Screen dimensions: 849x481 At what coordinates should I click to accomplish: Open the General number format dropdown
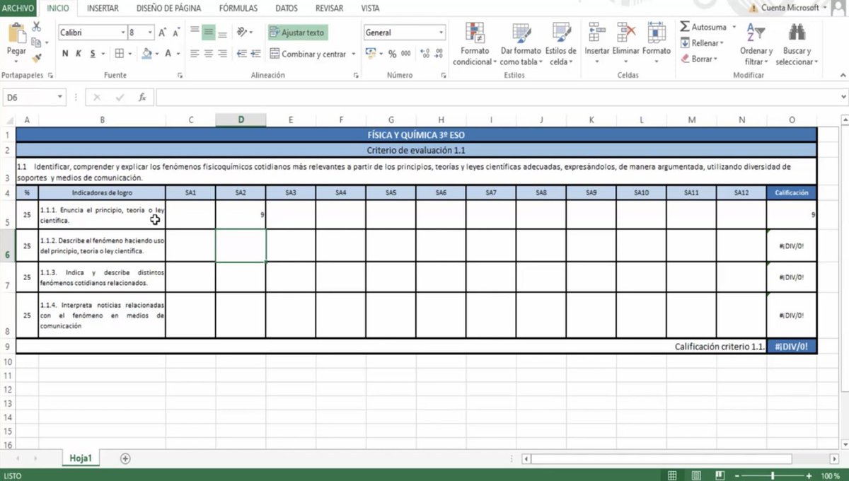click(441, 33)
